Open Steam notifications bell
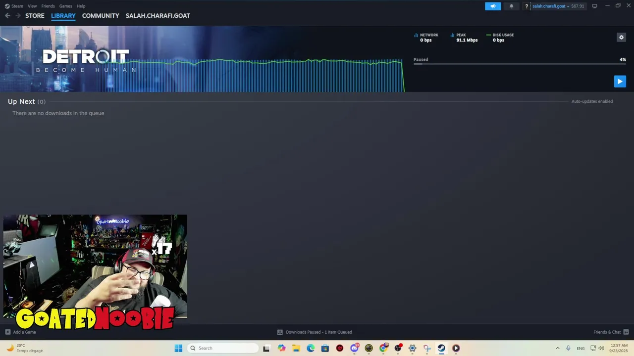The image size is (634, 356). [x=511, y=6]
